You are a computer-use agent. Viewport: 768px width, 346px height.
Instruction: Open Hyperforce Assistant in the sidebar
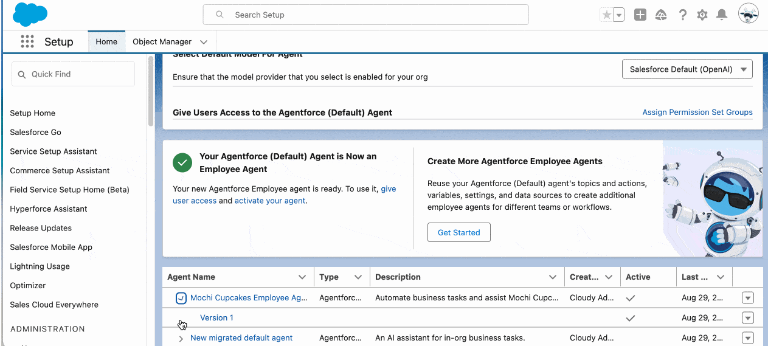tap(49, 209)
